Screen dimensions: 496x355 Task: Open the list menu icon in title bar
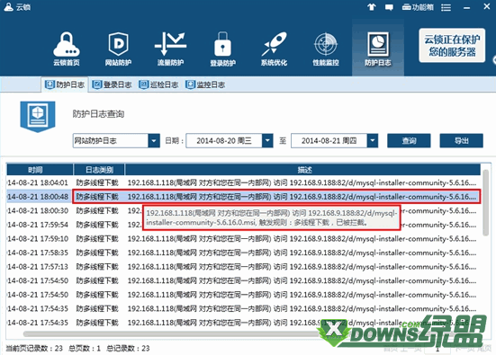(x=446, y=7)
